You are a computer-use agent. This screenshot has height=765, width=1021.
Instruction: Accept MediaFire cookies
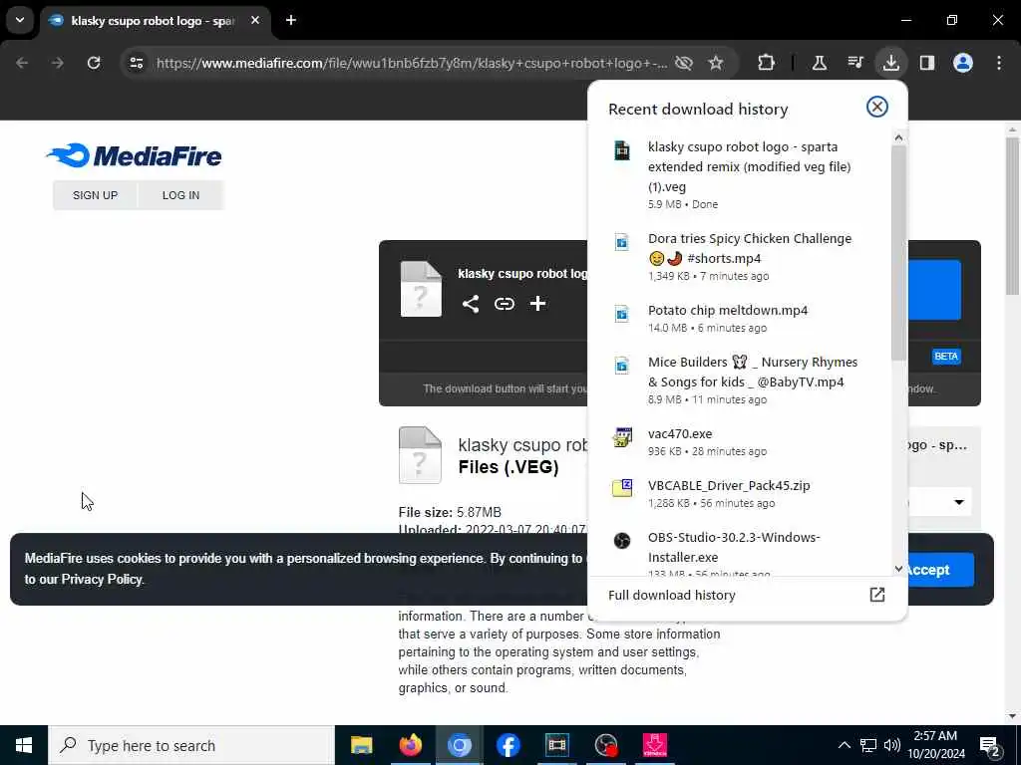point(937,570)
